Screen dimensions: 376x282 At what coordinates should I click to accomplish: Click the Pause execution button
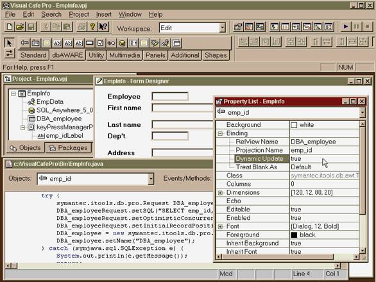click(357, 26)
